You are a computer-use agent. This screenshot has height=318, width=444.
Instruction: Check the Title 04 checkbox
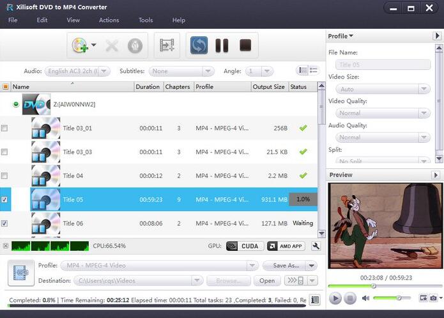[4, 176]
